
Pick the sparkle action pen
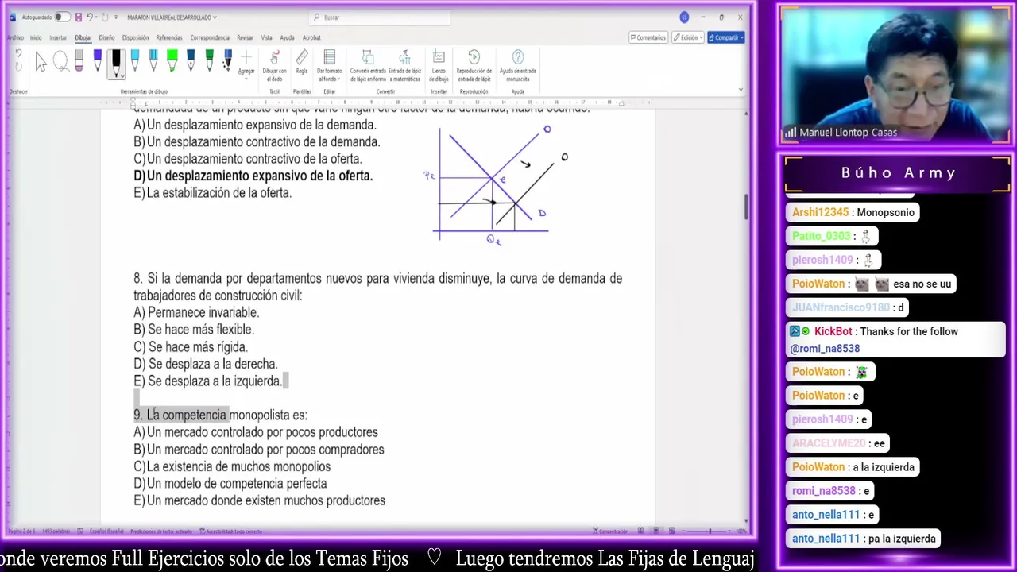point(227,62)
